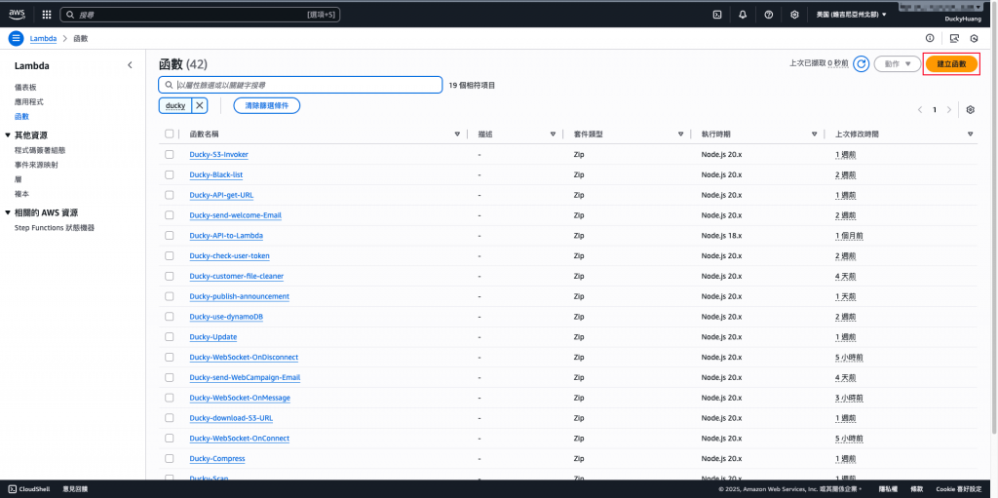The image size is (998, 498).
Task: Check the Ducky-API-get-URL row checkbox
Action: (169, 195)
